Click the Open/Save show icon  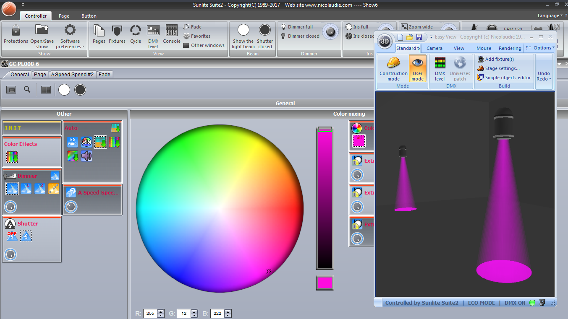click(42, 31)
